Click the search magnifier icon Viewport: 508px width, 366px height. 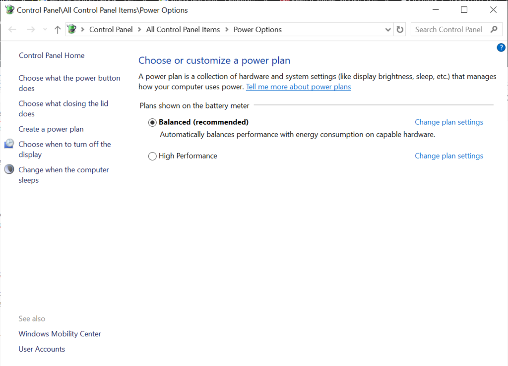pos(494,29)
